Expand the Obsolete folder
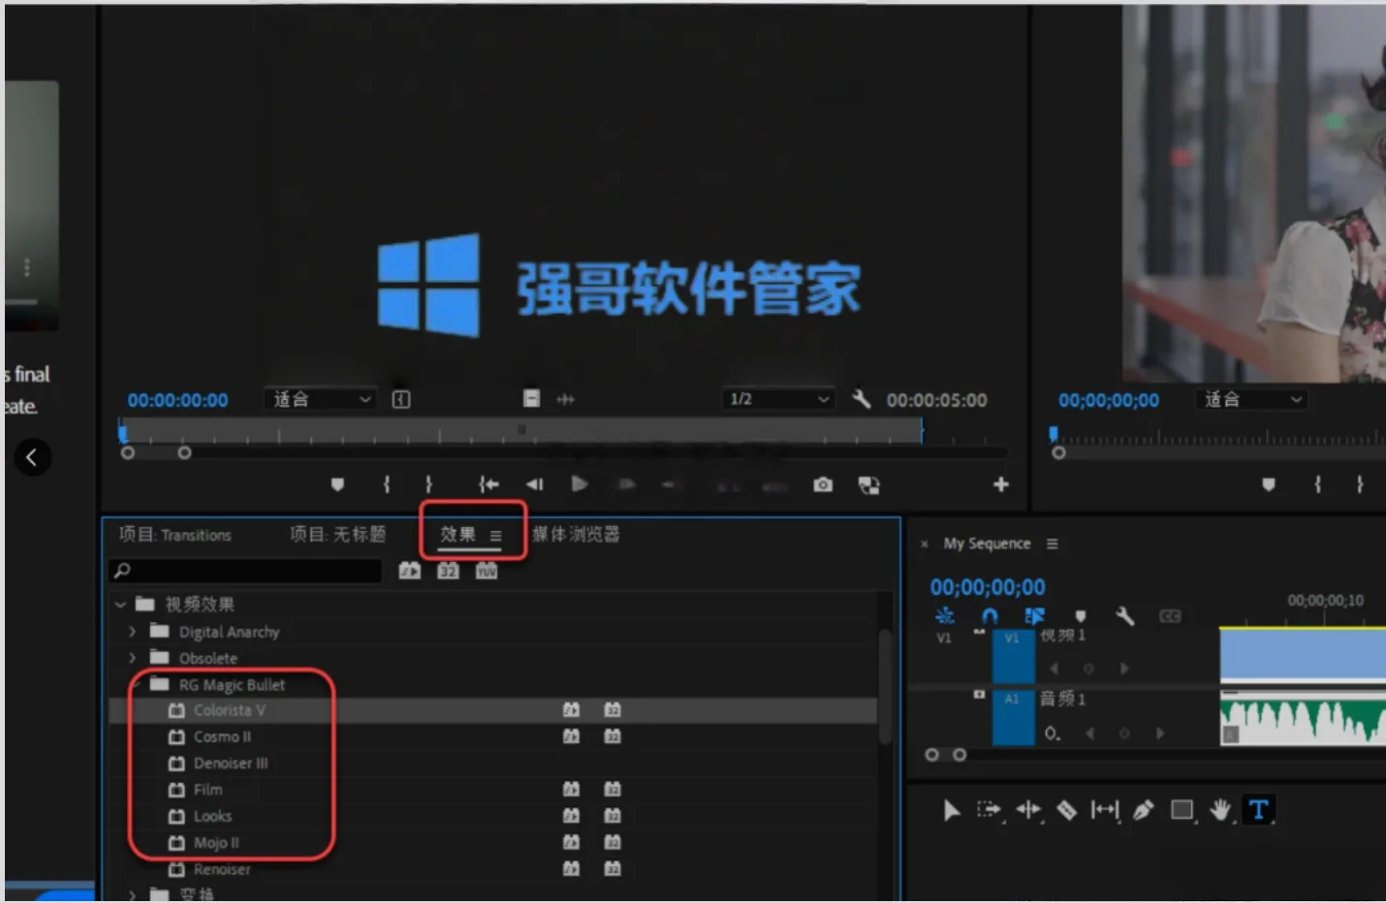Image resolution: width=1386 pixels, height=903 pixels. pyautogui.click(x=133, y=658)
